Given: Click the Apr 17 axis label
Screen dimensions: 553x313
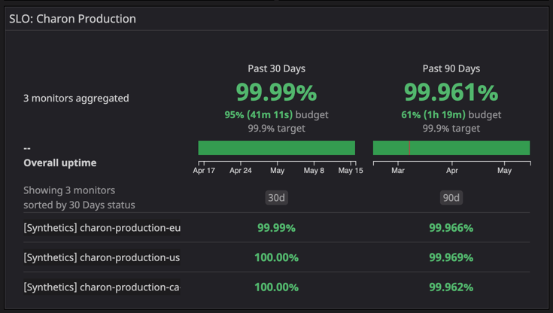Looking at the screenshot, I should click(204, 171).
